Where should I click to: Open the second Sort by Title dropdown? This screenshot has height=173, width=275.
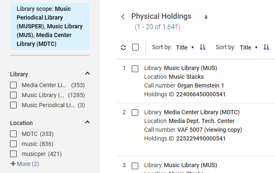[x=249, y=48]
